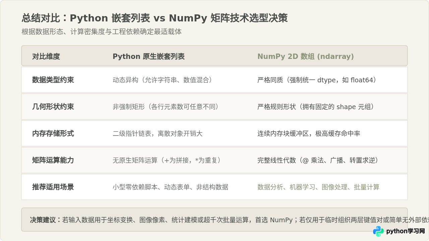The image size is (429, 241).
Task: Click the 几何形状约束 row label
Action: (53, 106)
